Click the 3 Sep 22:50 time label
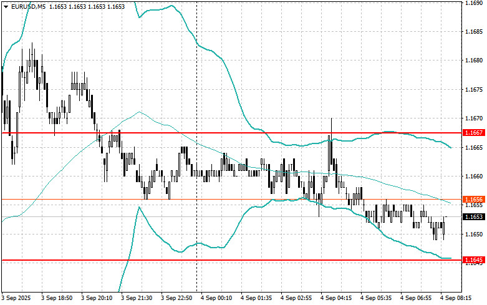 (x=176, y=298)
